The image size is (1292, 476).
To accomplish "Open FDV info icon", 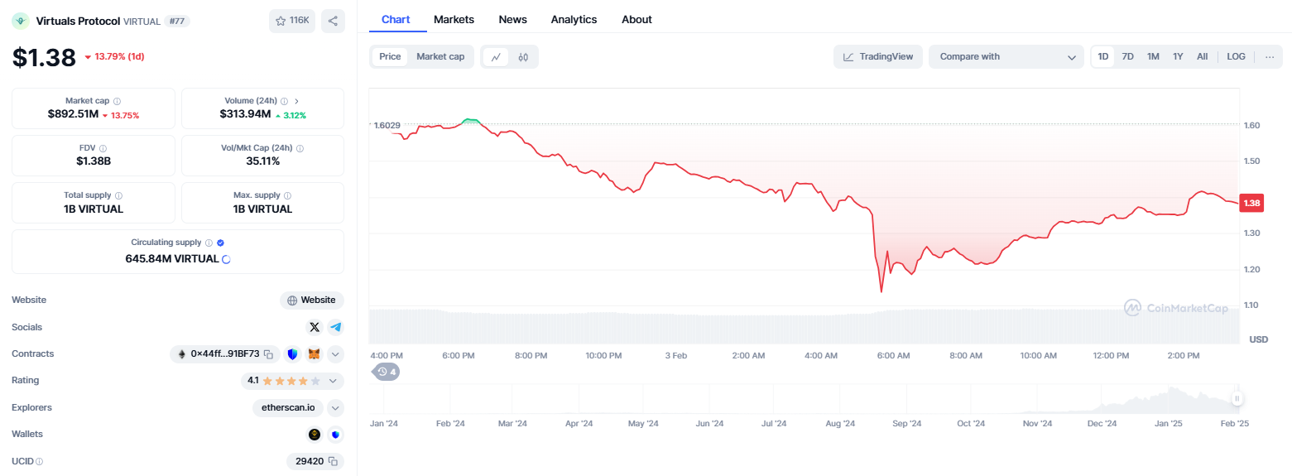I will (x=103, y=148).
